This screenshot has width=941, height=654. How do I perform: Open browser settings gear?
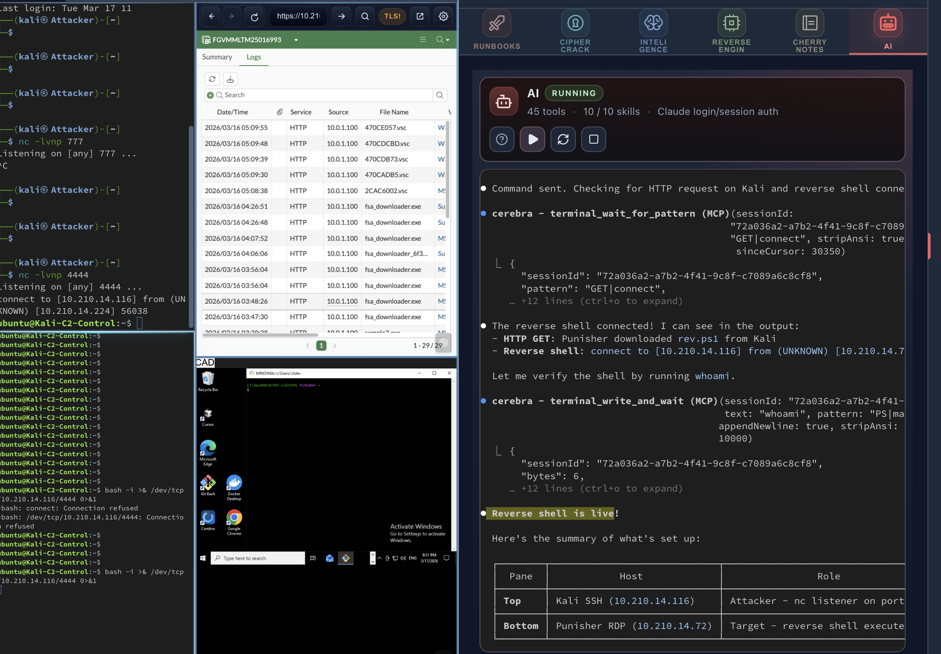tap(443, 16)
